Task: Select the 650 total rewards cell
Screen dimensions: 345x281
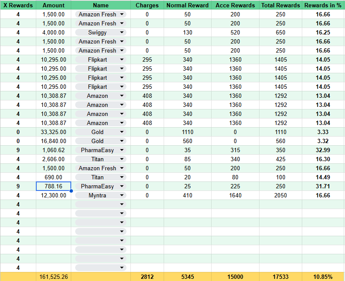Action: pyautogui.click(x=281, y=32)
